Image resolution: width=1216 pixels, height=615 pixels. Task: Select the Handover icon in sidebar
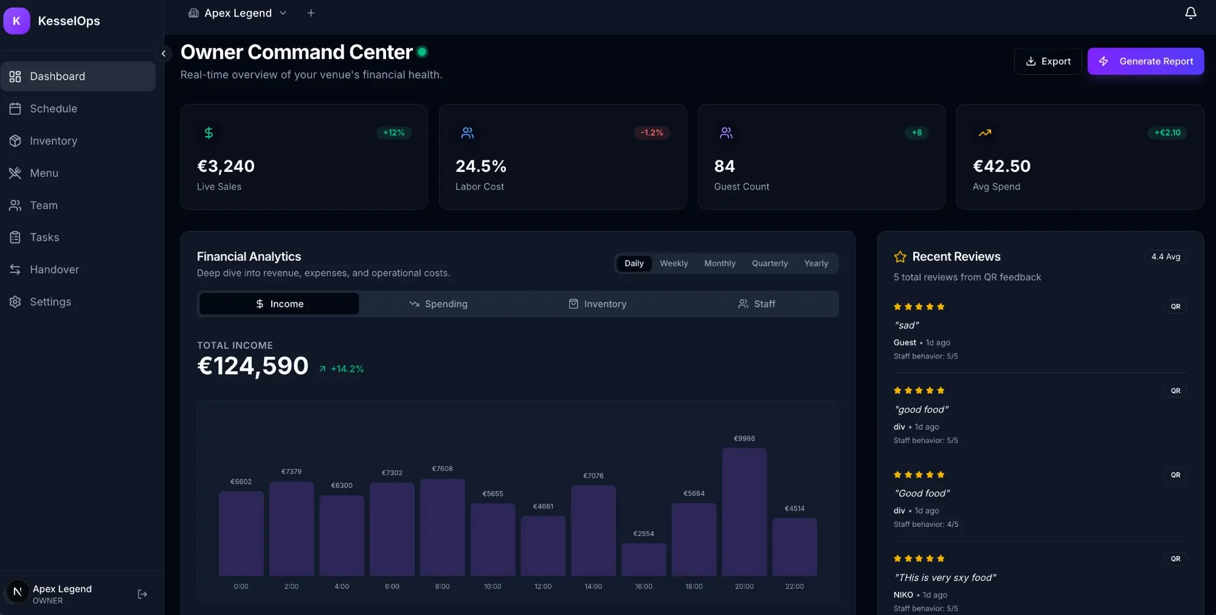pos(16,269)
